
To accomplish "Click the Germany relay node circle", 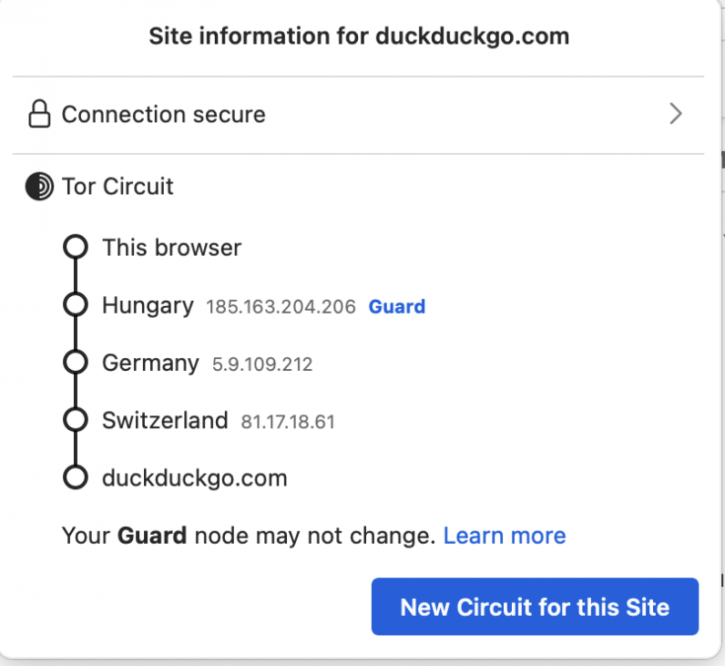I will [x=76, y=362].
